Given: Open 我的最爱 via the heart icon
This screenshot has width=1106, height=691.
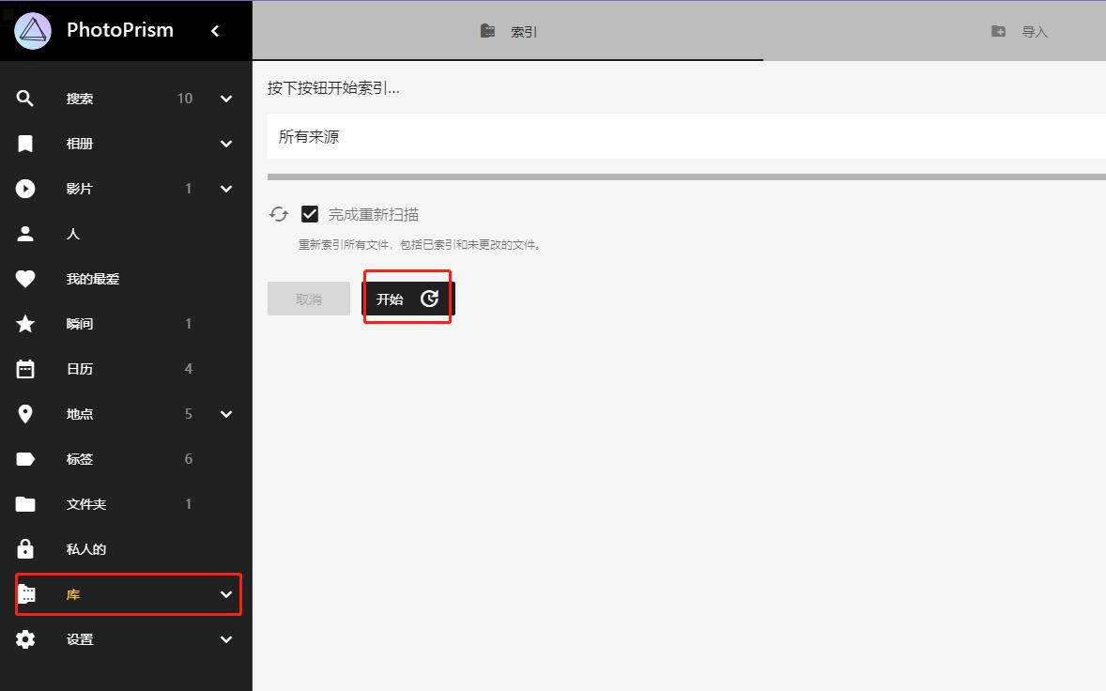Looking at the screenshot, I should pyautogui.click(x=24, y=278).
